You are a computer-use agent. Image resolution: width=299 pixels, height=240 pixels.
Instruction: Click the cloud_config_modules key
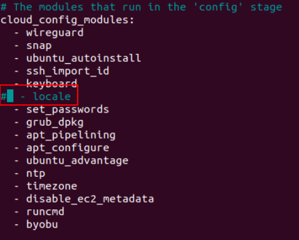(67, 20)
